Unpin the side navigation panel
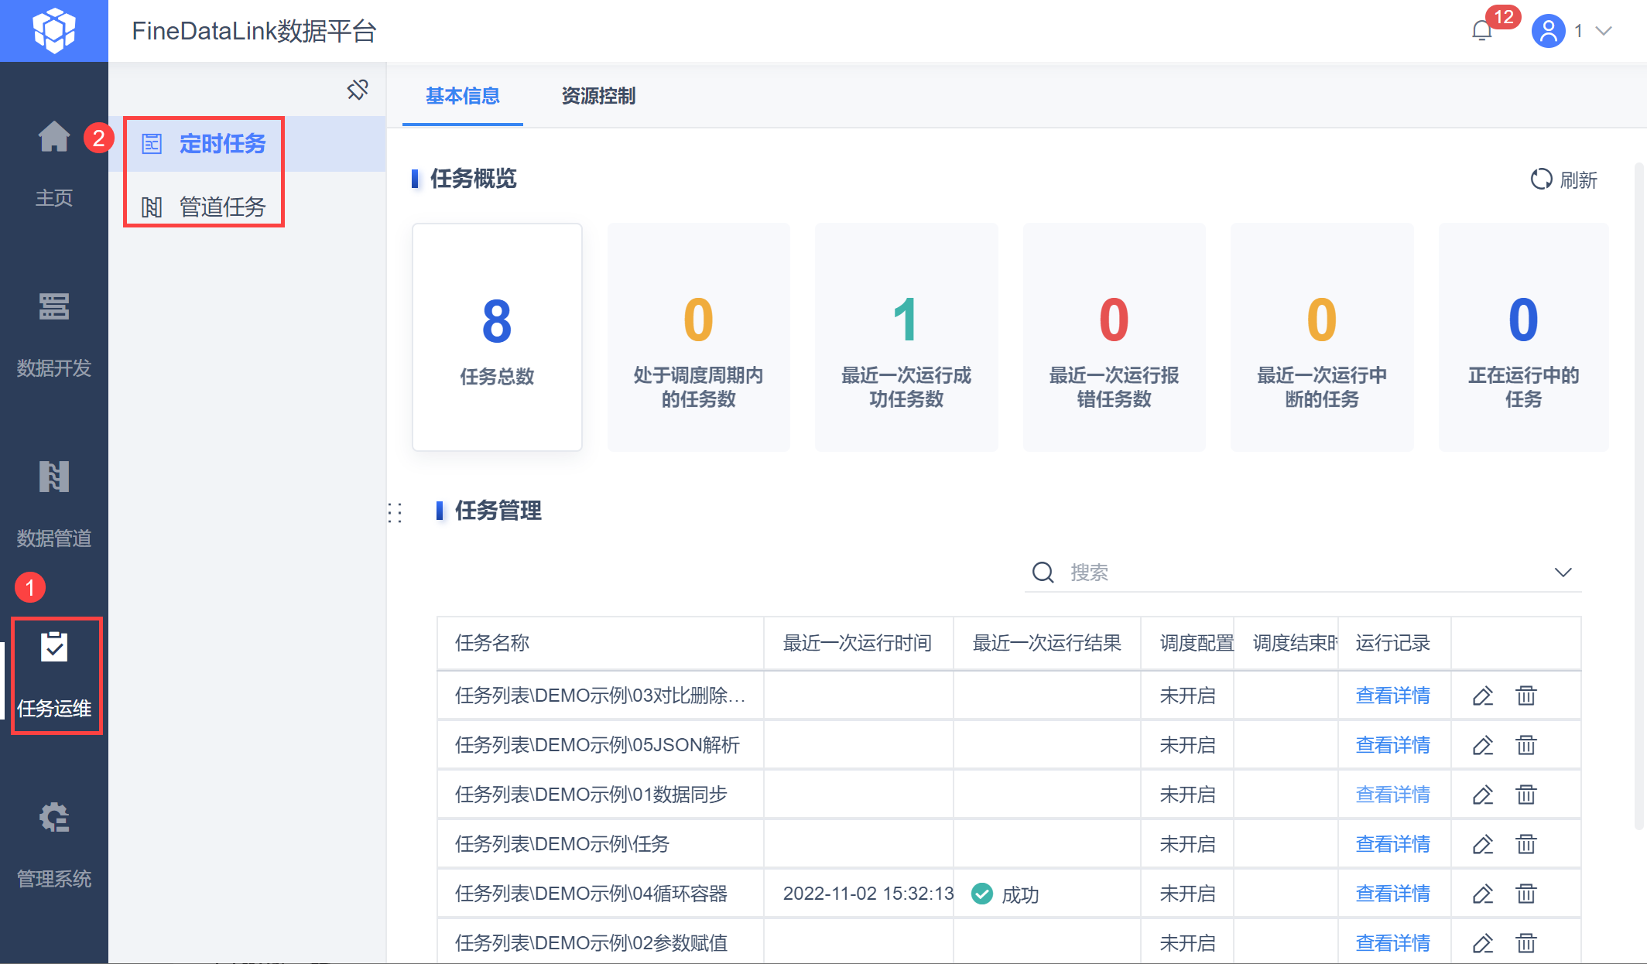 click(x=358, y=90)
